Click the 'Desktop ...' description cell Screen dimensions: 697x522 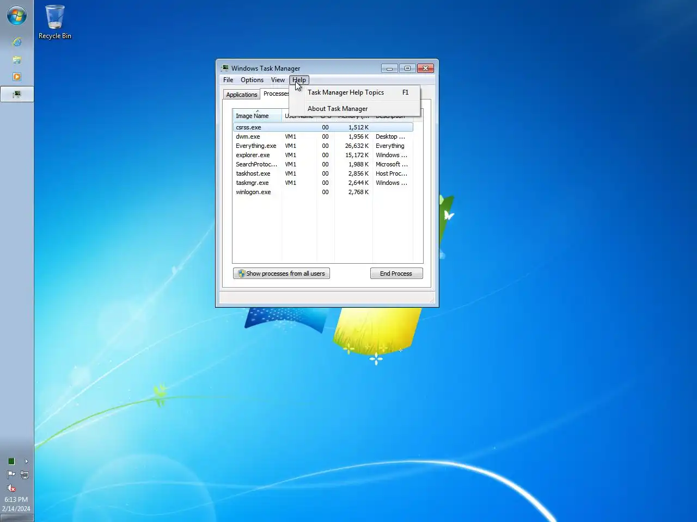[390, 136]
